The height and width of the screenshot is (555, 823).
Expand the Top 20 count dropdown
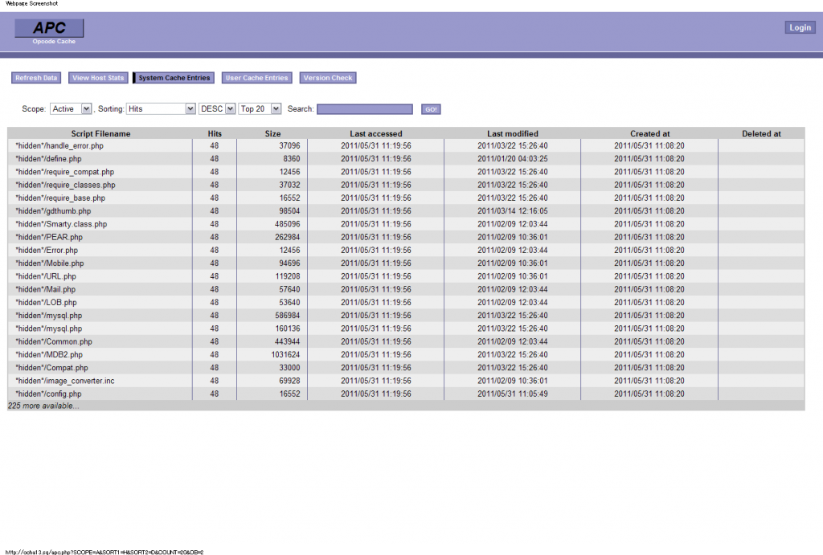tap(260, 108)
